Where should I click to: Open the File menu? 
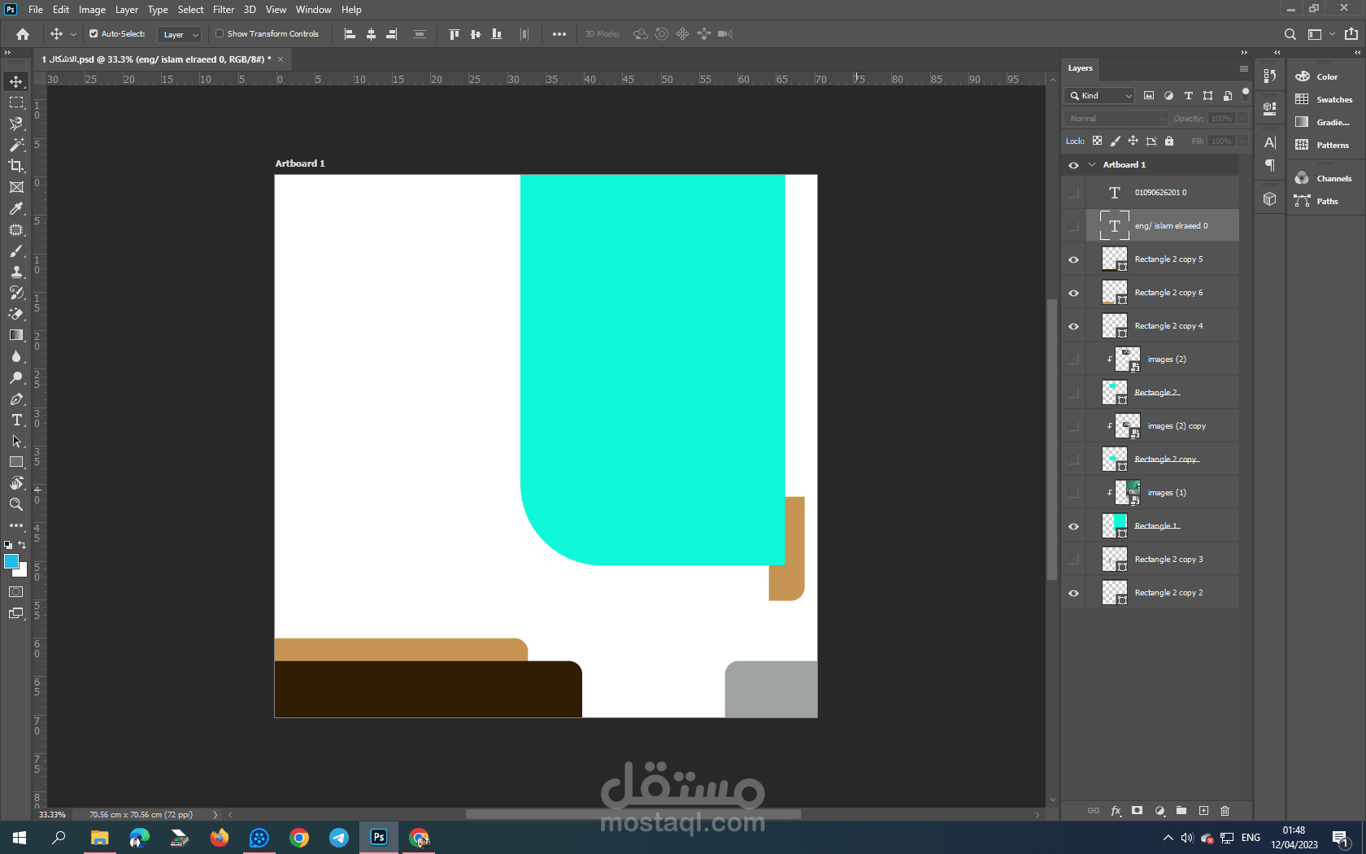point(36,10)
